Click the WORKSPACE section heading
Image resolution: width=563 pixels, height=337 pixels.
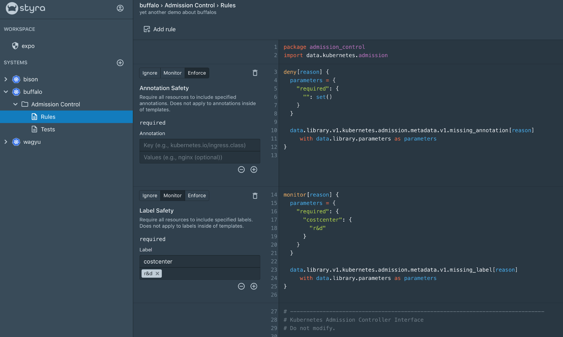[19, 29]
